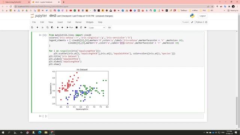Open the Help menu

(100, 22)
